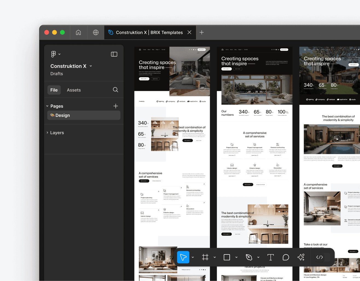Select the Text tool
The width and height of the screenshot is (360, 281).
coord(270,257)
